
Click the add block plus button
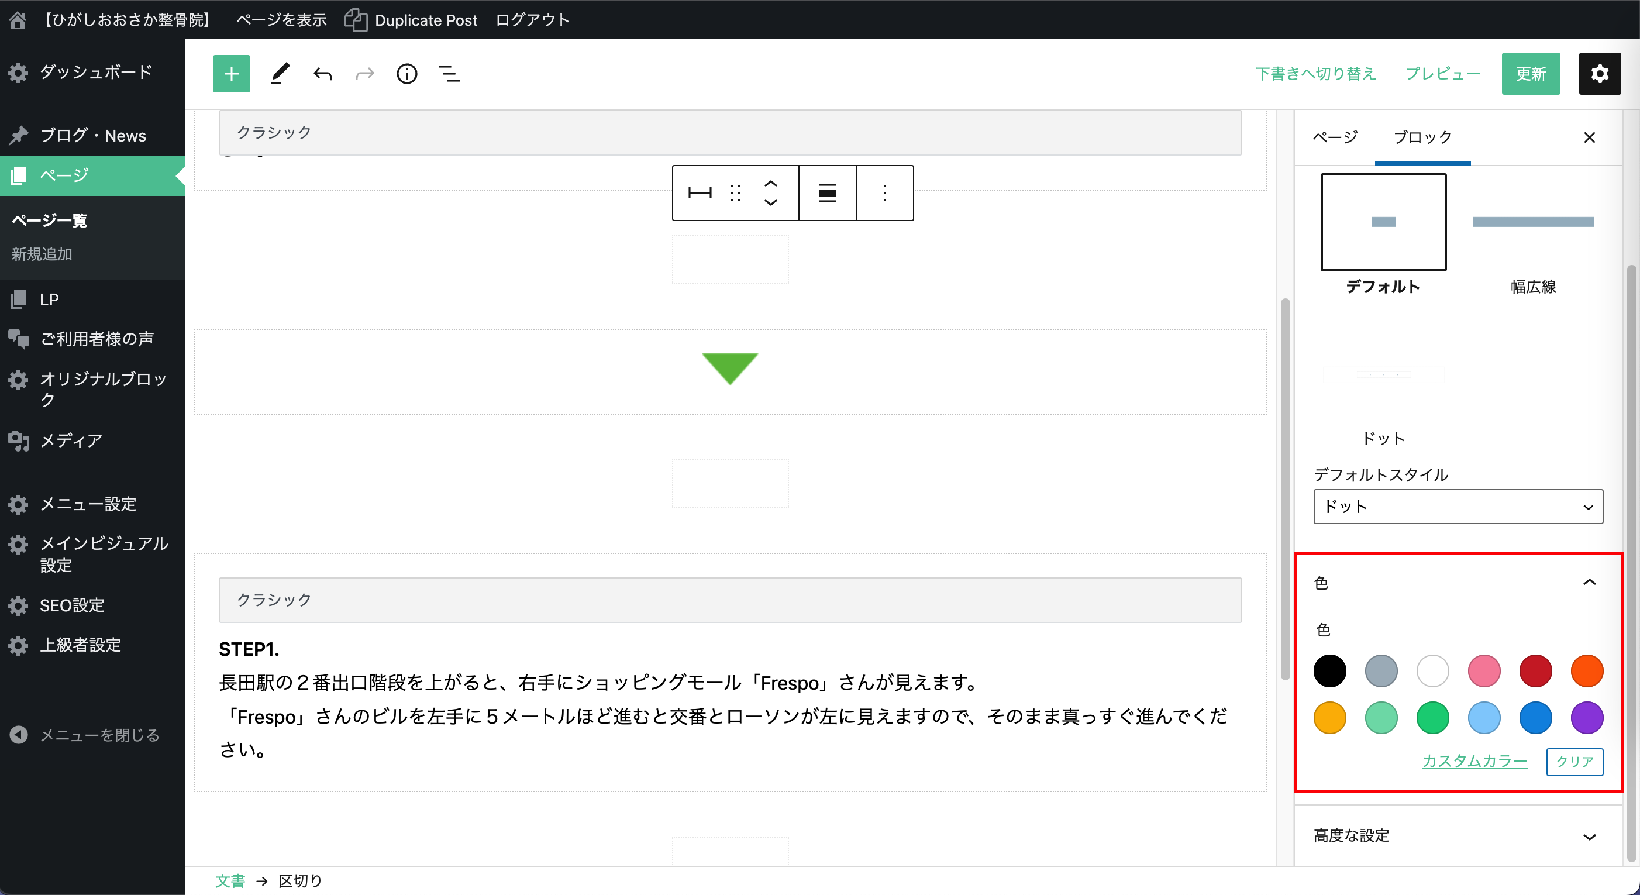coord(231,74)
